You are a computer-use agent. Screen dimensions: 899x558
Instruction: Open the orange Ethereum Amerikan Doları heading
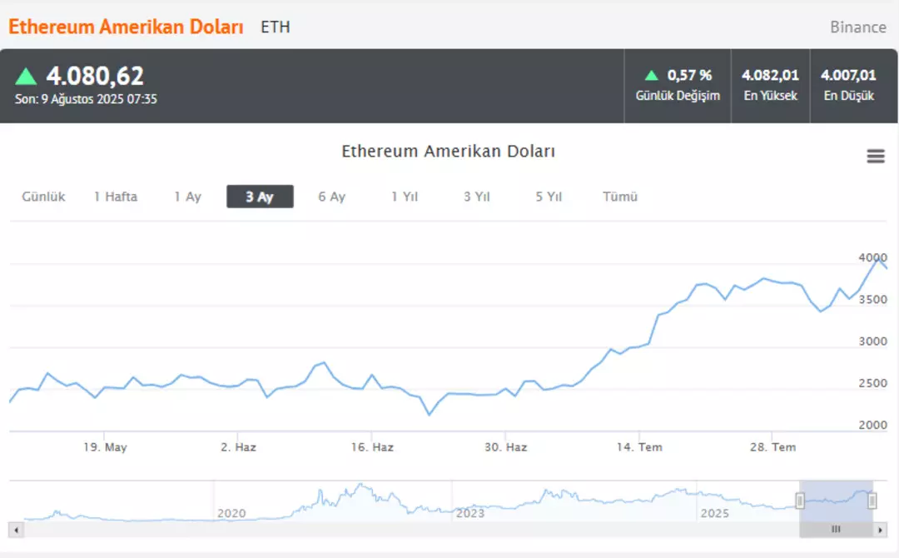point(126,27)
